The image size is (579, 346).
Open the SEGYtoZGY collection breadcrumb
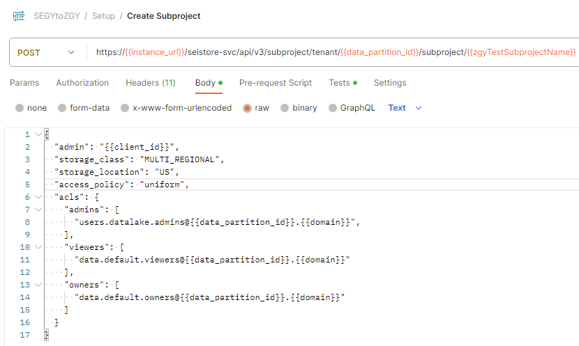point(57,16)
